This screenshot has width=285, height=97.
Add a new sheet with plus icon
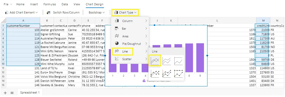click(x=5, y=93)
